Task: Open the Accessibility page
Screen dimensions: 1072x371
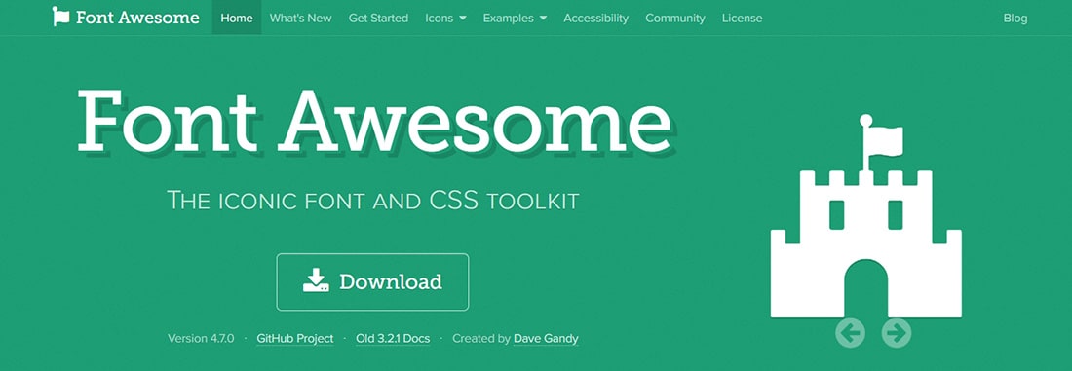Action: tap(595, 18)
